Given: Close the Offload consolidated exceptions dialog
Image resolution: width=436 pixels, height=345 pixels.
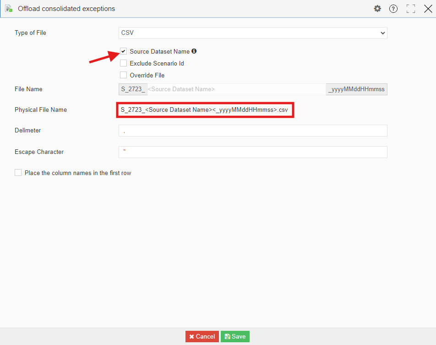Looking at the screenshot, I should click(428, 9).
